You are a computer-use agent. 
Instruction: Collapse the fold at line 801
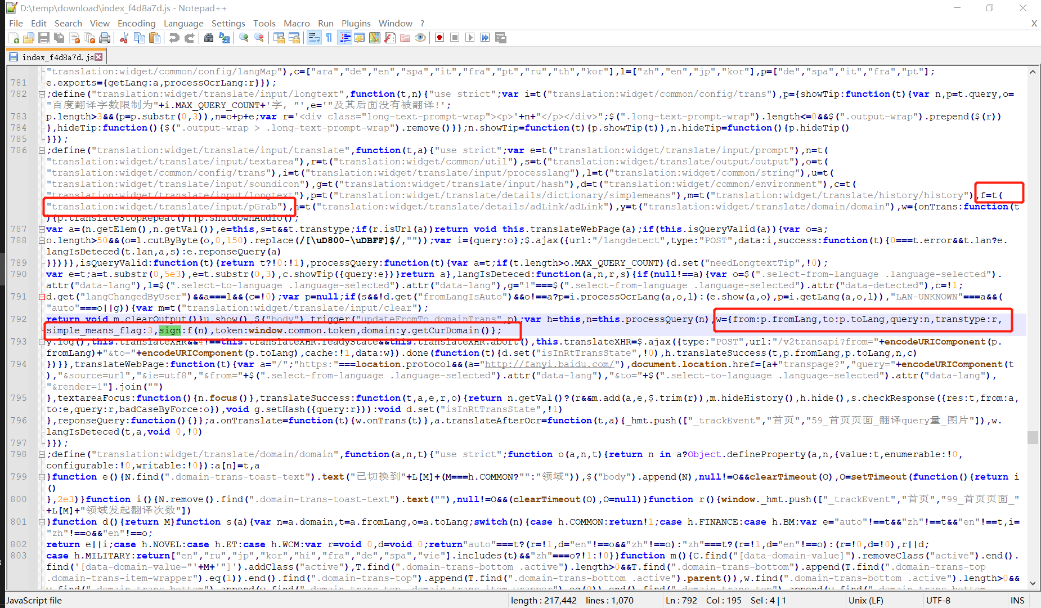point(42,522)
